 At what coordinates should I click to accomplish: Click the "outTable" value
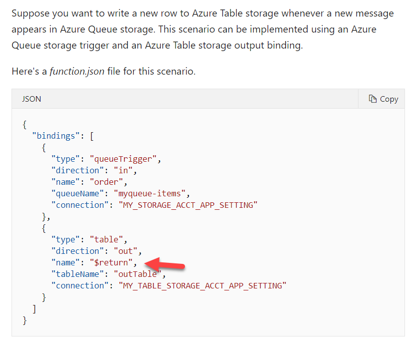[137, 274]
